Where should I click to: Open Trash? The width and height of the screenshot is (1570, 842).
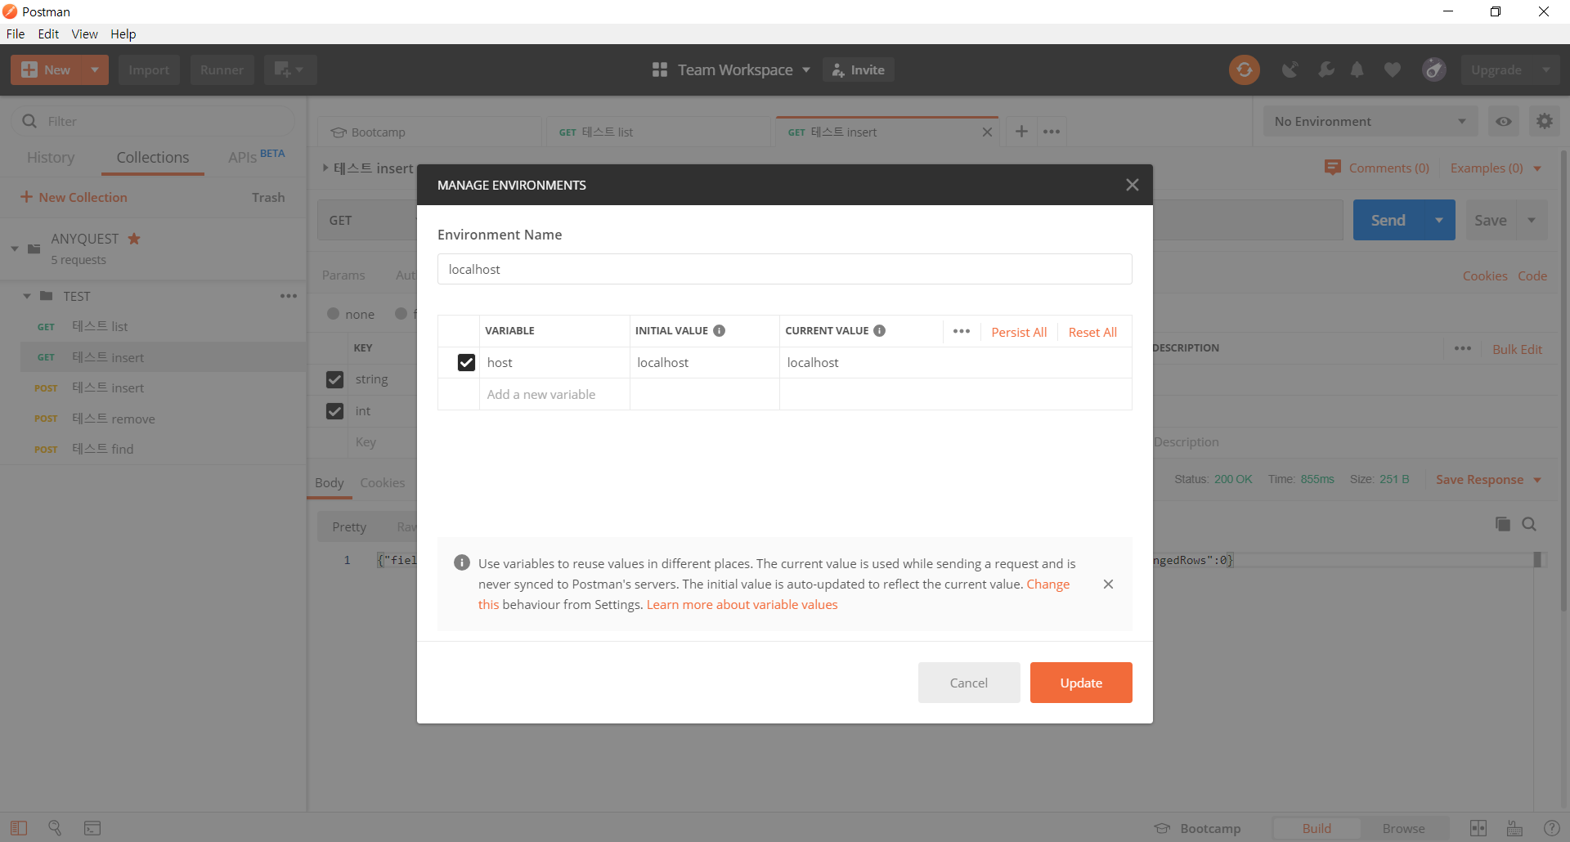click(268, 197)
